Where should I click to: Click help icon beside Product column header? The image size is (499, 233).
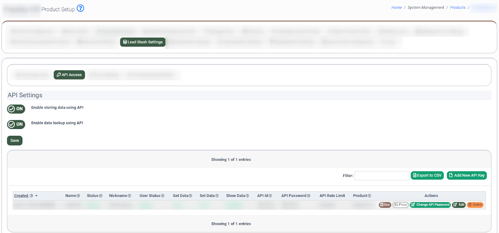click(x=369, y=196)
